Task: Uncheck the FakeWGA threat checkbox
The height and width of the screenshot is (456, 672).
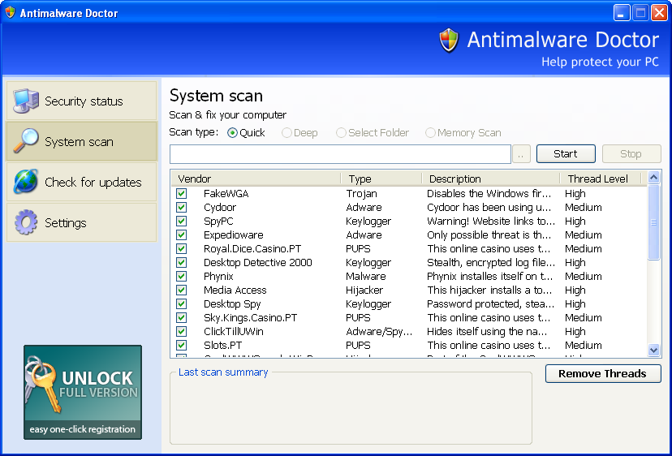Action: (181, 193)
